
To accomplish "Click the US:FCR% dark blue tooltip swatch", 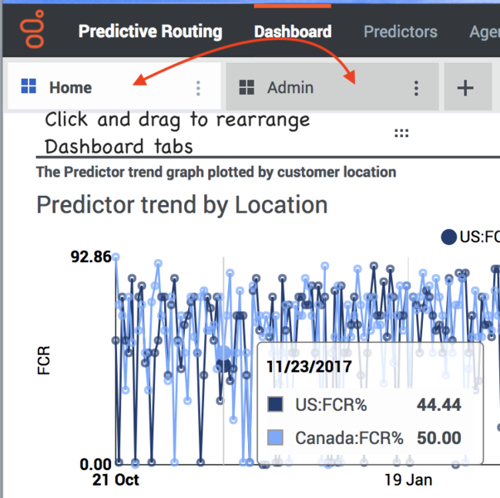I will coord(277,405).
